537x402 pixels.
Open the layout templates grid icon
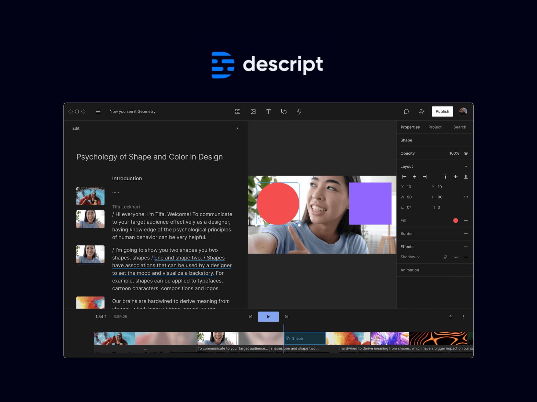coord(238,111)
